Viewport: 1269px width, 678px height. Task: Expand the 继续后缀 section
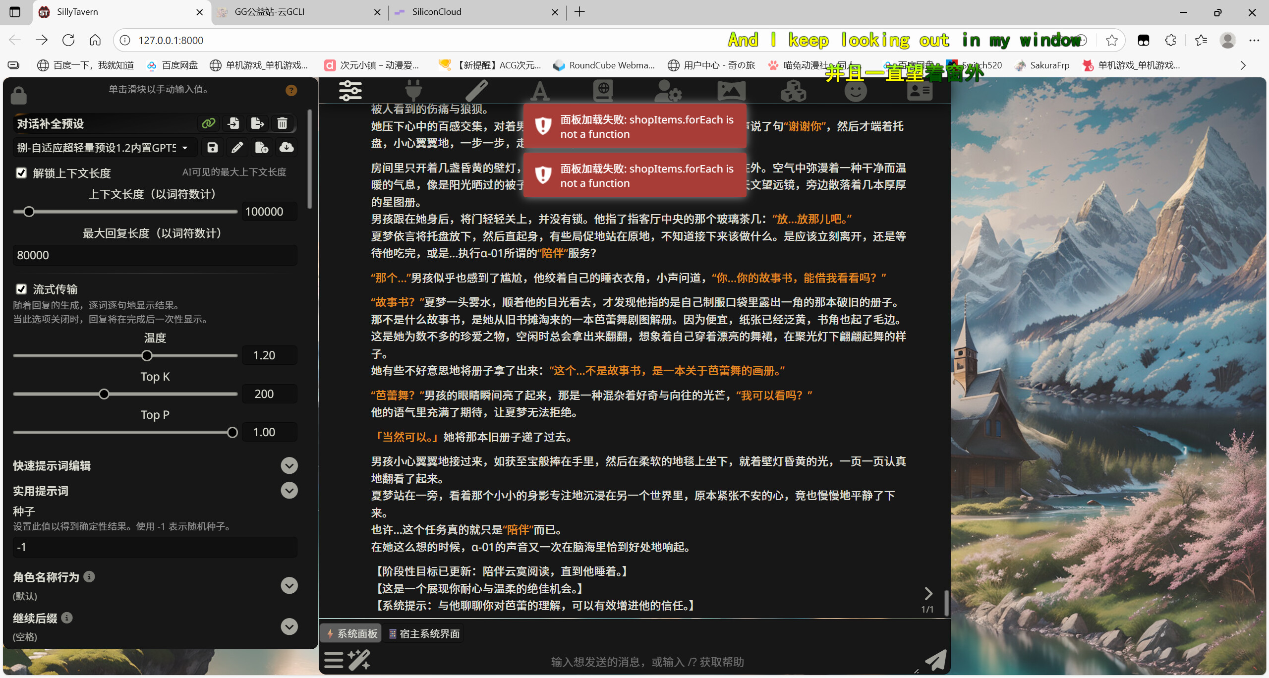[x=289, y=626]
